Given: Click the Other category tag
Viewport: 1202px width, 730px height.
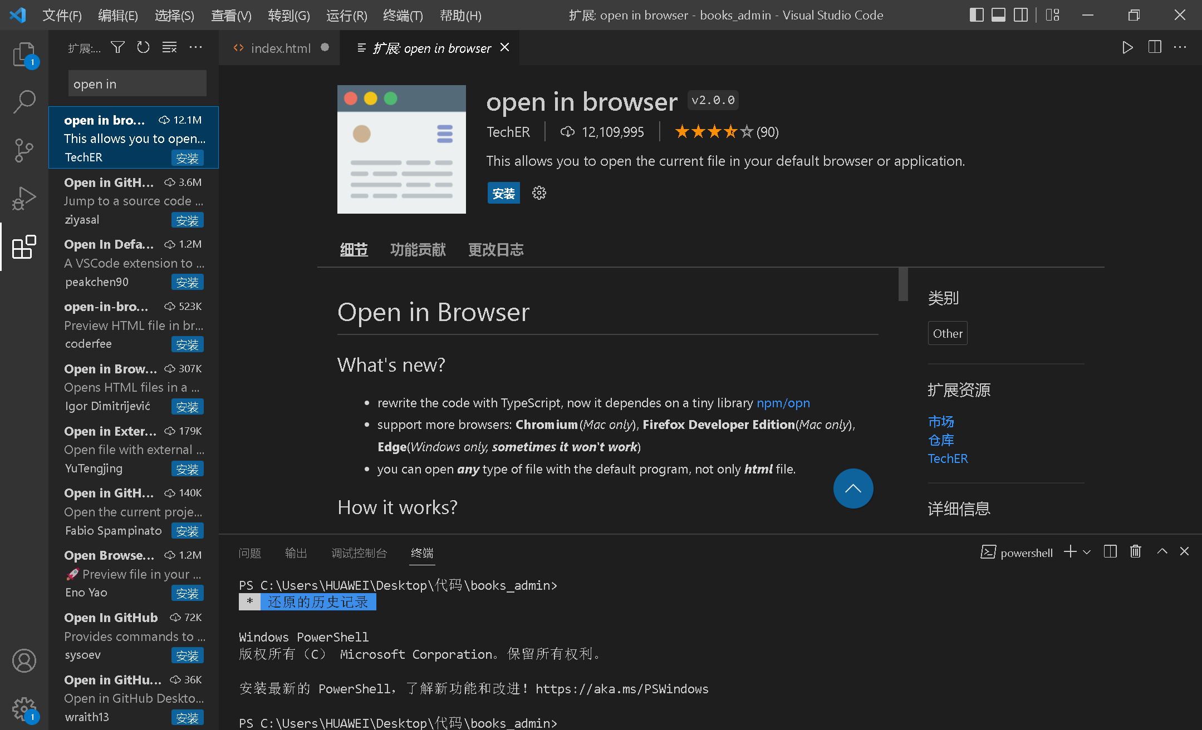Looking at the screenshot, I should click(x=948, y=333).
